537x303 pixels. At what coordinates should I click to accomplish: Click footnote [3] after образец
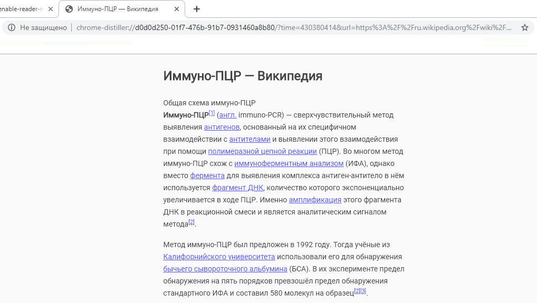pos(363,291)
